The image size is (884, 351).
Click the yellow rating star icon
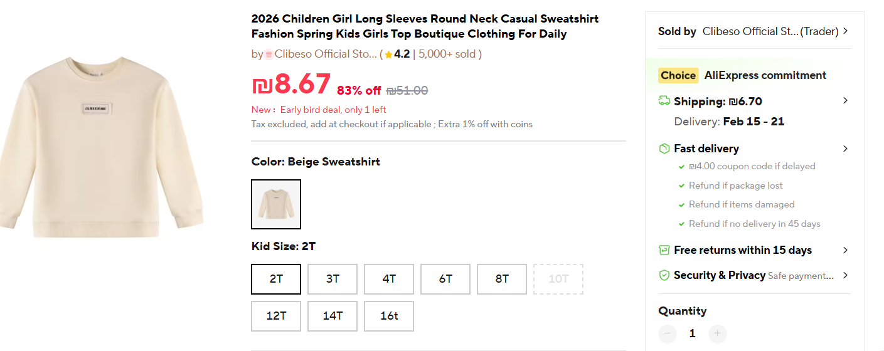(x=388, y=55)
